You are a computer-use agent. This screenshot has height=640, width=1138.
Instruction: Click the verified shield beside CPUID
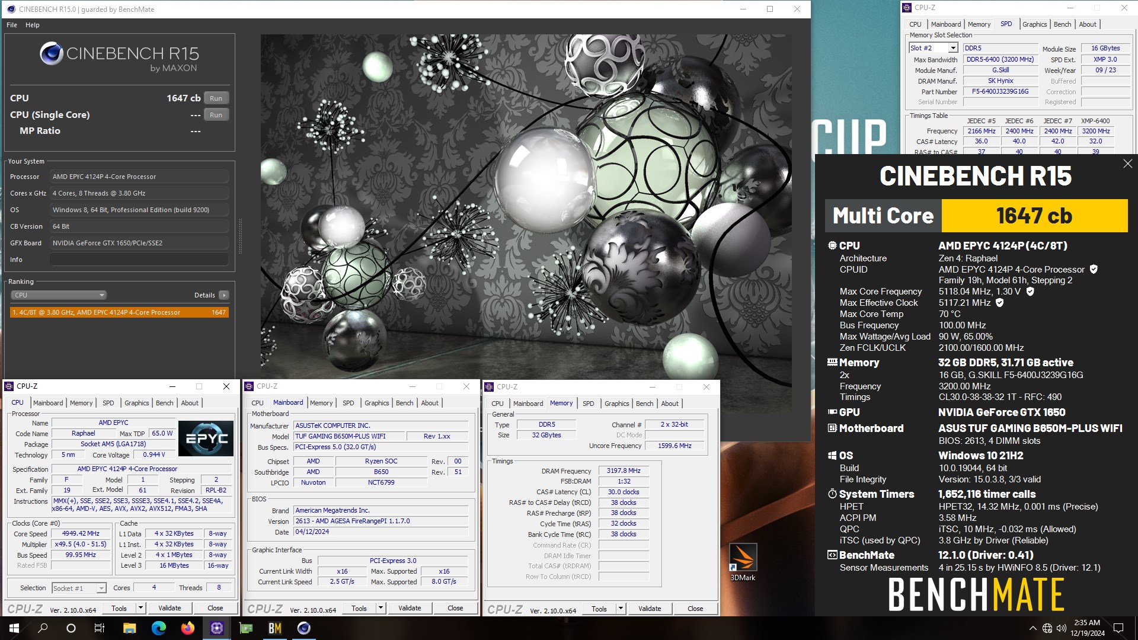[1094, 270]
